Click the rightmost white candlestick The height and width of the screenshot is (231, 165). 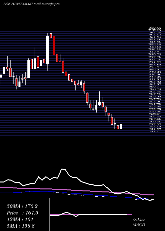(121, 126)
